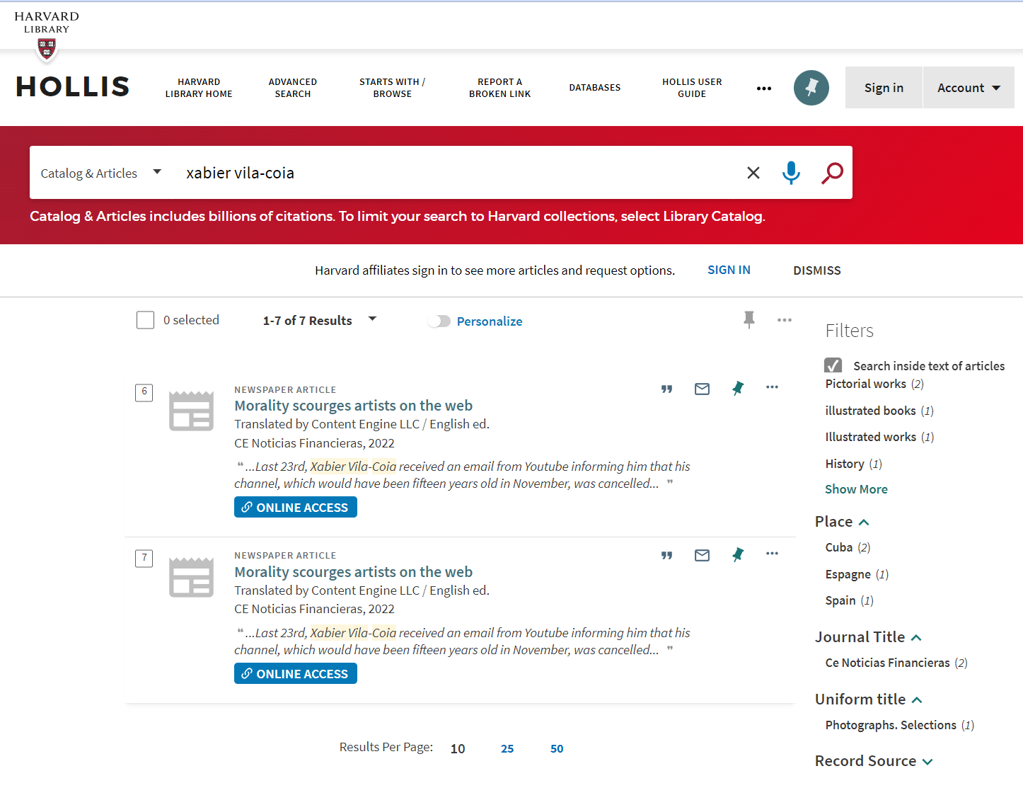This screenshot has width=1023, height=788.
Task: Click newspaper thumbnail icon for result 6
Action: (x=191, y=411)
